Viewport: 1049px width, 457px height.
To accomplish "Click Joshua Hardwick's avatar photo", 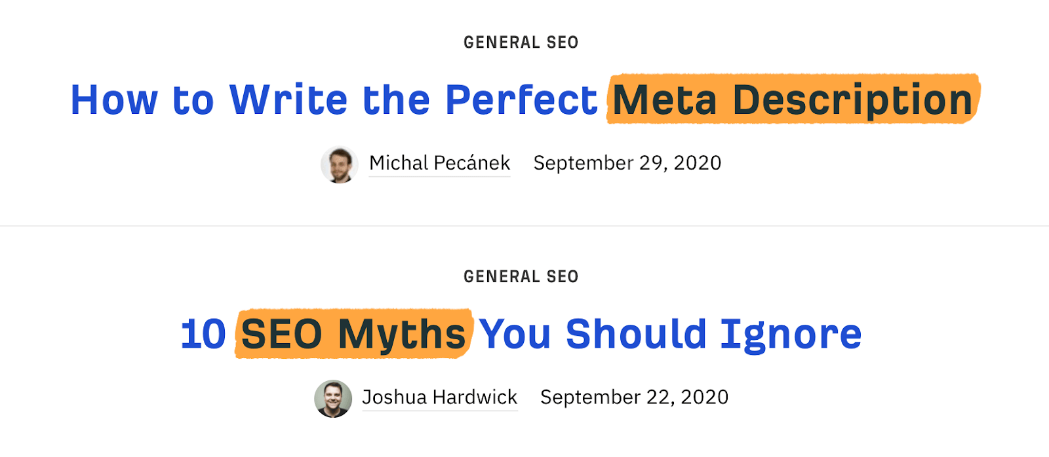I will point(333,398).
